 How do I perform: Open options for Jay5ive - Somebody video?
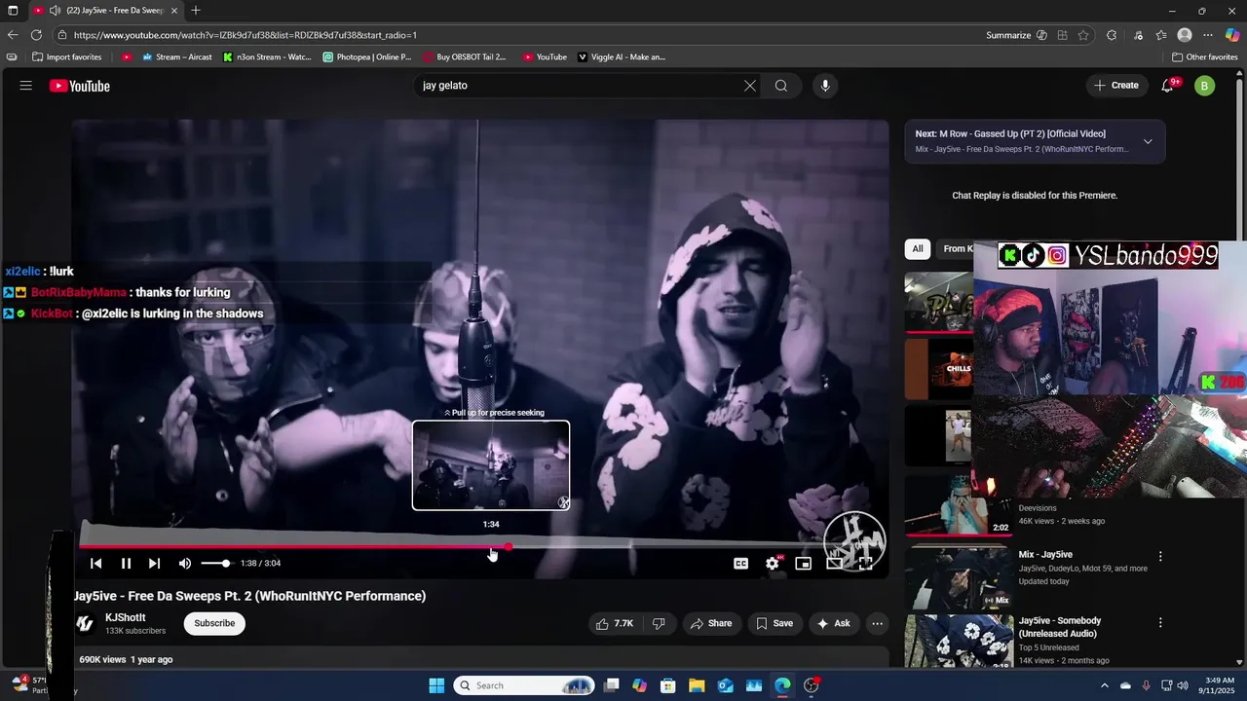click(x=1160, y=622)
